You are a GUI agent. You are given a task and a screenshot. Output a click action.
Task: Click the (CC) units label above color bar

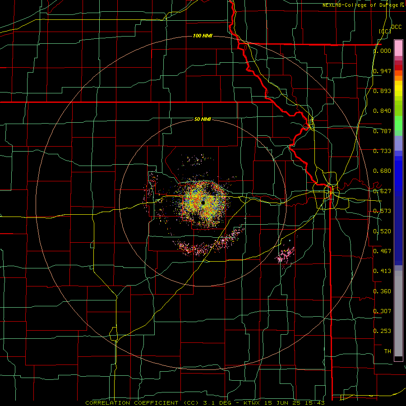point(385,31)
